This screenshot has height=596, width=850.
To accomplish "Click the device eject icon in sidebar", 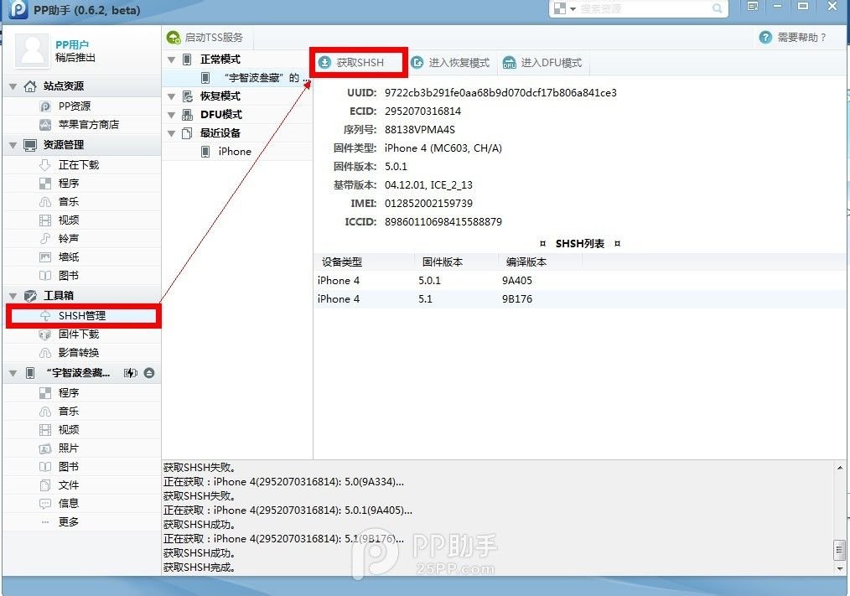I will tap(149, 373).
